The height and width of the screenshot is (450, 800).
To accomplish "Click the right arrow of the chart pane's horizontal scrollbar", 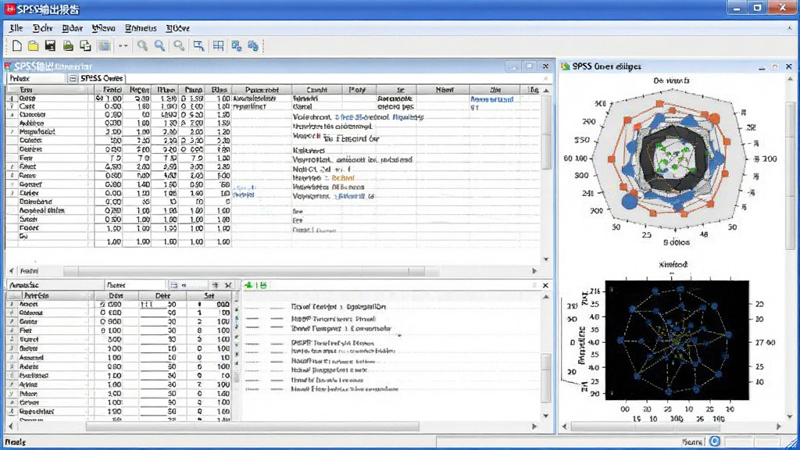I will [779, 427].
